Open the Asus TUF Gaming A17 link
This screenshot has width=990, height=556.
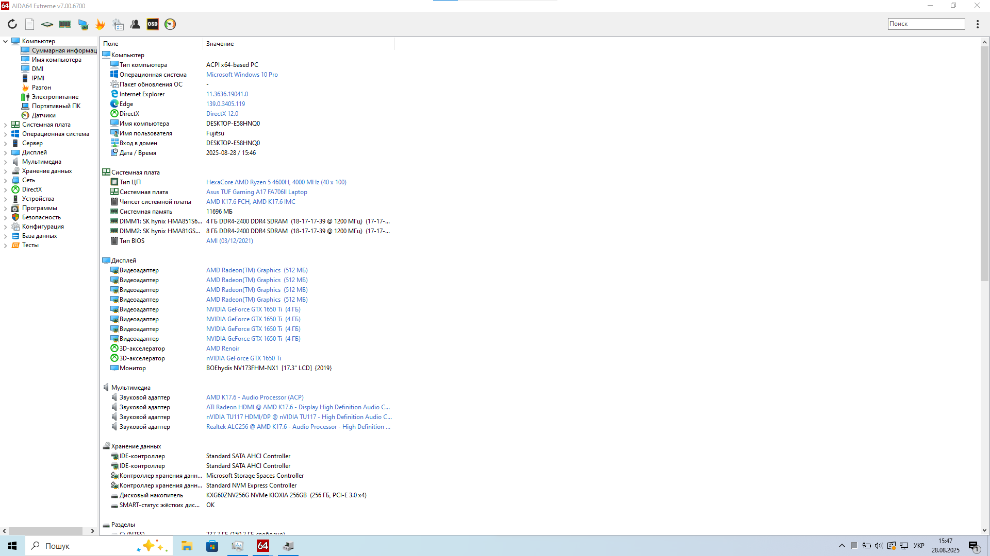pos(256,192)
